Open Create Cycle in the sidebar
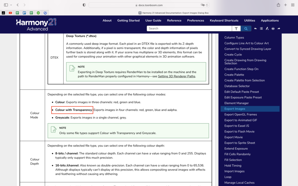Screen dimensions: 298x186 tap(233, 55)
